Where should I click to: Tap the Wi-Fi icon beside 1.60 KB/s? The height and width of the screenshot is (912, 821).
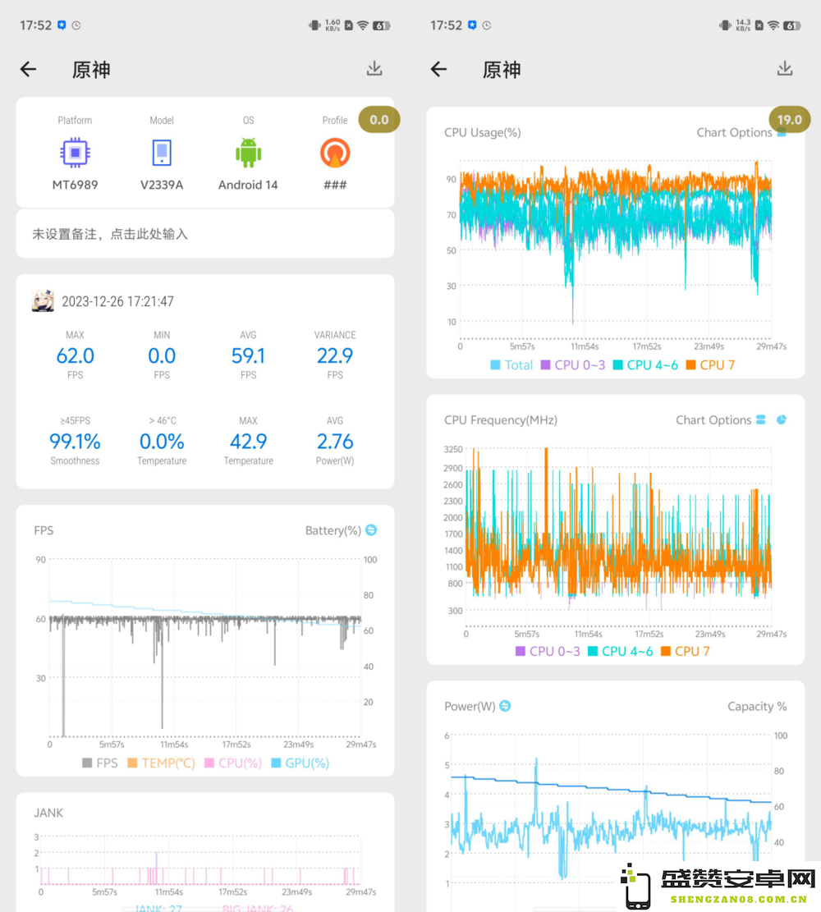[363, 25]
